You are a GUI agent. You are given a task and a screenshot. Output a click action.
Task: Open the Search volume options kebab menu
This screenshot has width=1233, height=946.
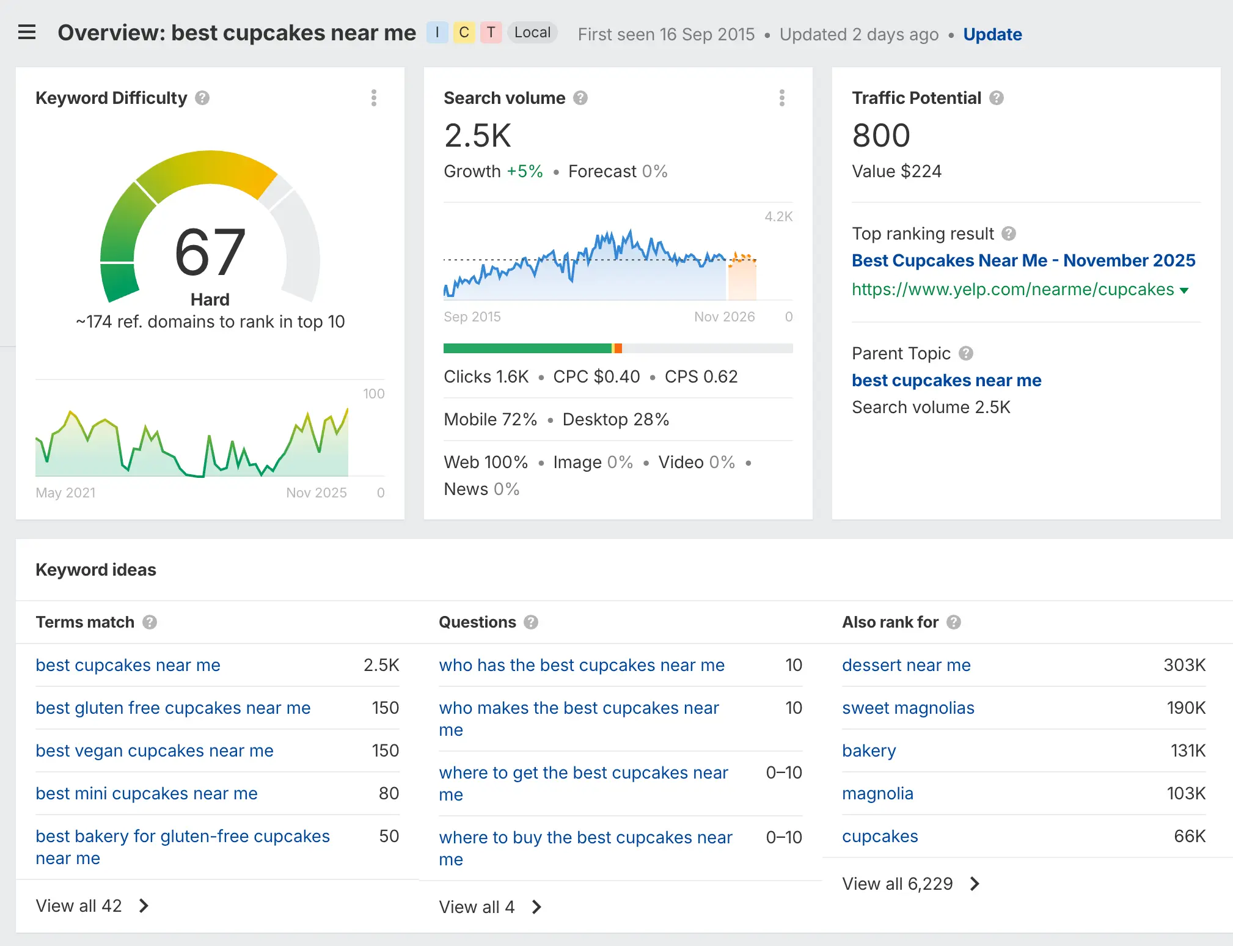(782, 98)
